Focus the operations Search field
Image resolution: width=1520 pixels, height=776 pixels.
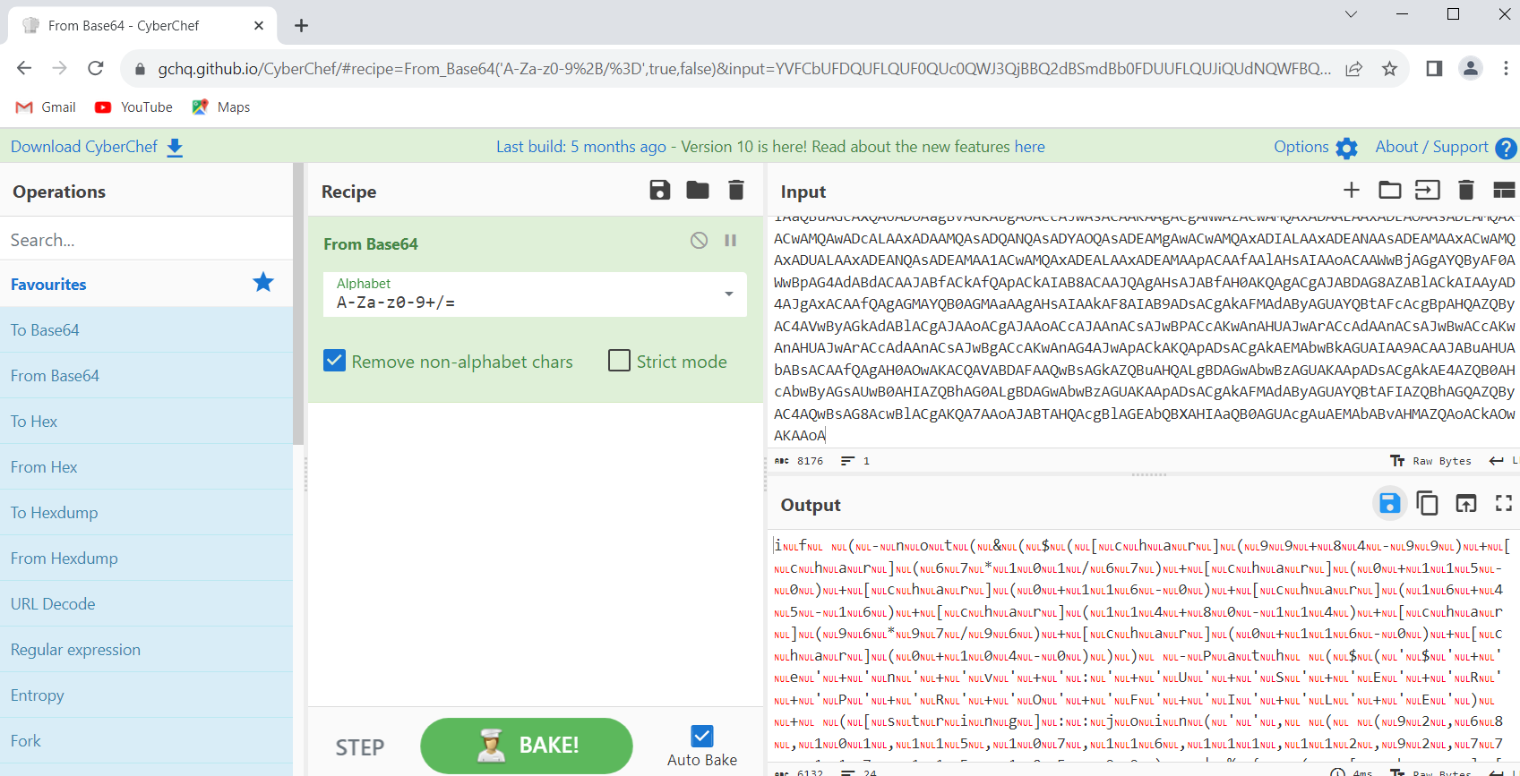tap(146, 240)
